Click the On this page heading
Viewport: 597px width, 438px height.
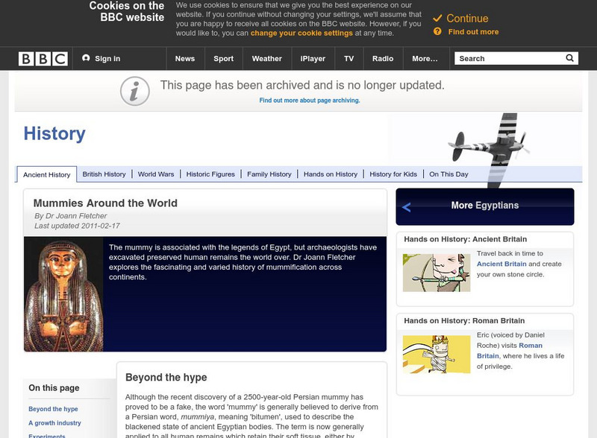(54, 388)
